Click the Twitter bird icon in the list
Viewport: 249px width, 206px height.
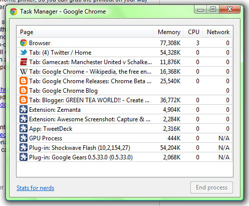(24, 53)
